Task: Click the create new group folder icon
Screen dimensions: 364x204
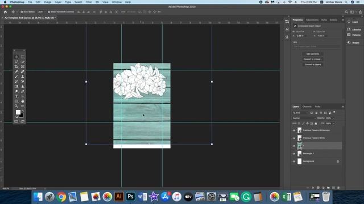Action: click(328, 188)
